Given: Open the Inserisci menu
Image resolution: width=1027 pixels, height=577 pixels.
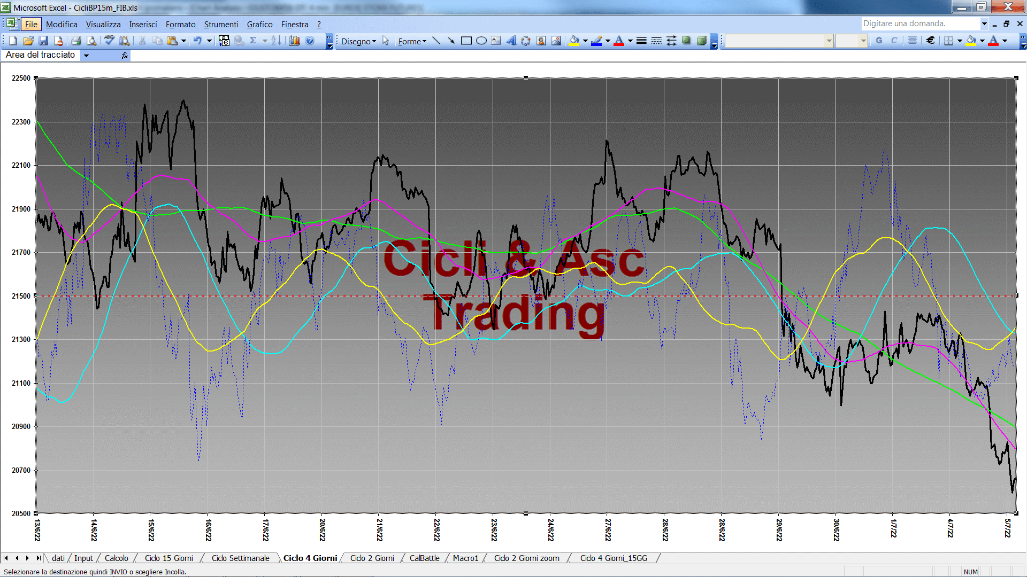Looking at the screenshot, I should pos(143,24).
